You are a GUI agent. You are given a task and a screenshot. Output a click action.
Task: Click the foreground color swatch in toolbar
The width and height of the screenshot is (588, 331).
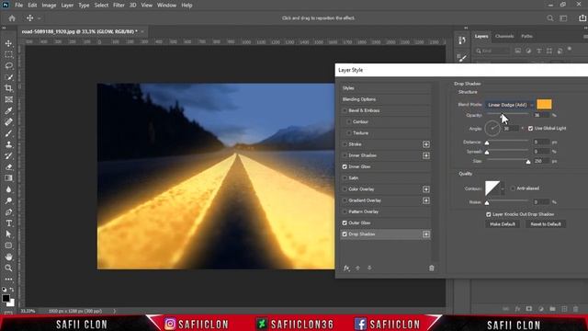click(x=6, y=298)
